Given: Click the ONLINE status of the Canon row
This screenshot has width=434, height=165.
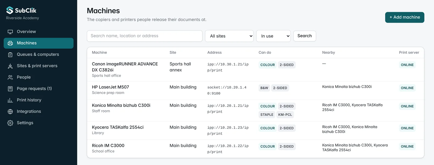Looking at the screenshot, I should pos(407,65).
